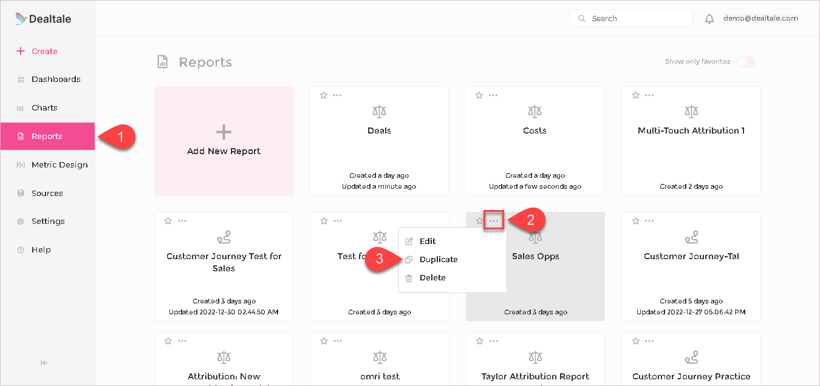The image size is (820, 386).
Task: Click the Edit pencil icon
Action: tap(409, 242)
